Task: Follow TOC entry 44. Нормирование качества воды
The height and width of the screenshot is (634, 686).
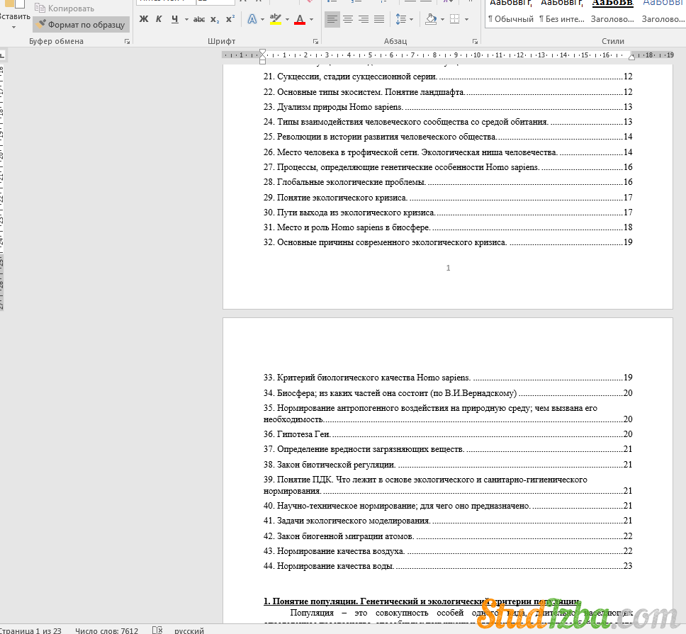Action: (448, 566)
